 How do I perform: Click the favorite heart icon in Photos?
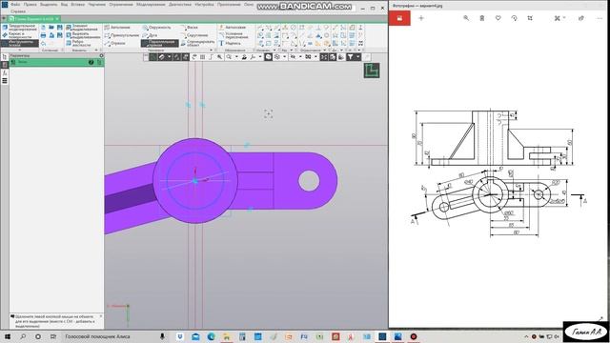pyautogui.click(x=498, y=18)
